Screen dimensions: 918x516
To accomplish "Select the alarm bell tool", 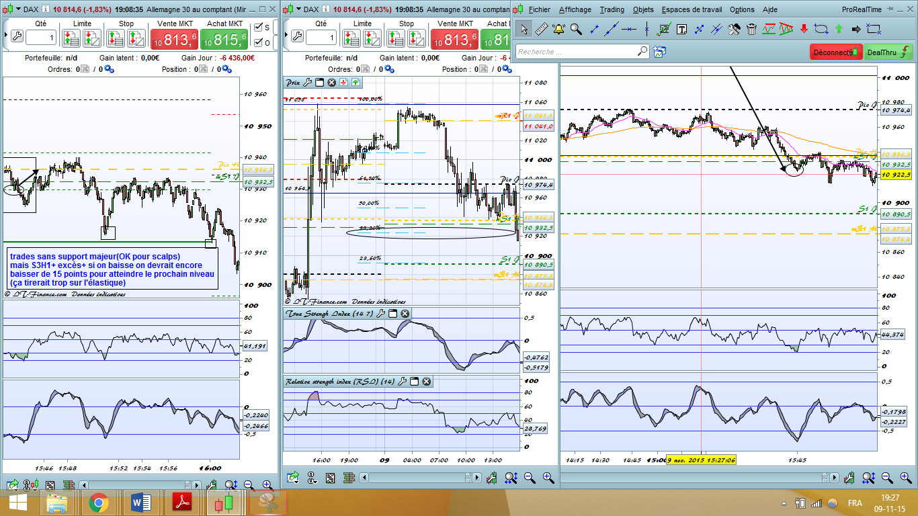I will [x=558, y=29].
